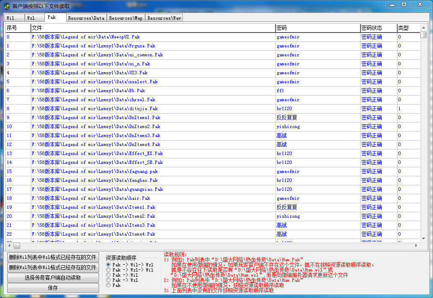Open the Resources\Data tab

[86, 18]
